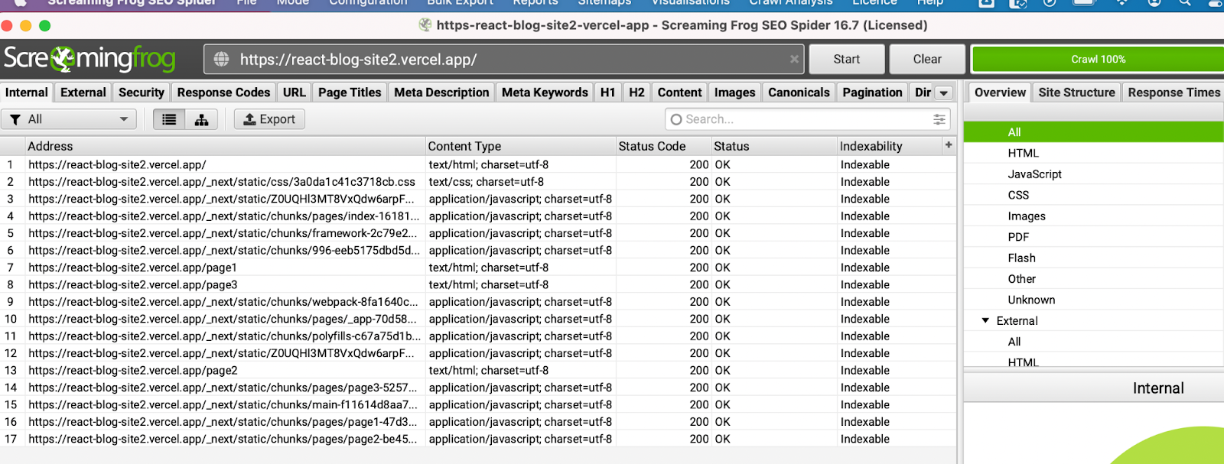
Task: Open the Meta Keywords tab
Action: coord(545,92)
